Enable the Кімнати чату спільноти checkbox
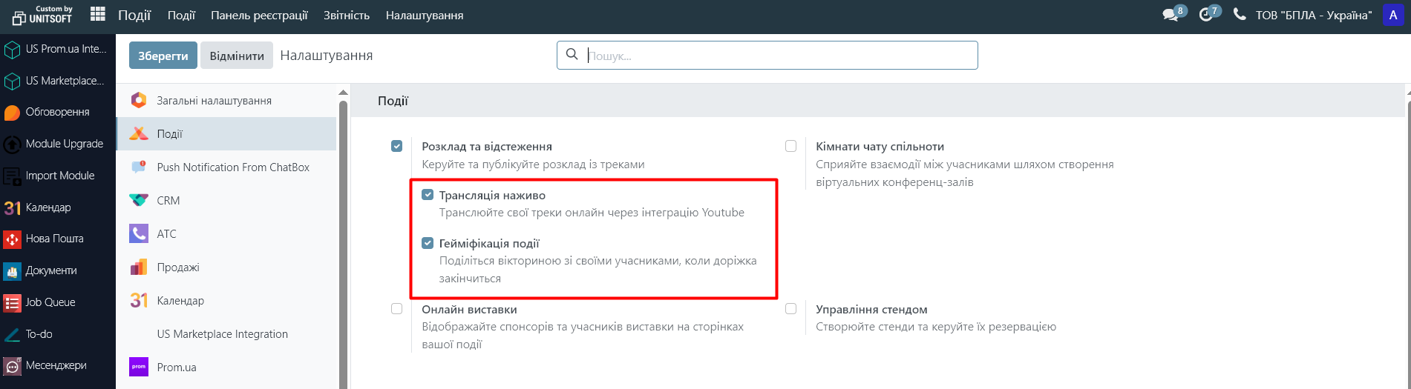Image resolution: width=1411 pixels, height=389 pixels. [790, 147]
